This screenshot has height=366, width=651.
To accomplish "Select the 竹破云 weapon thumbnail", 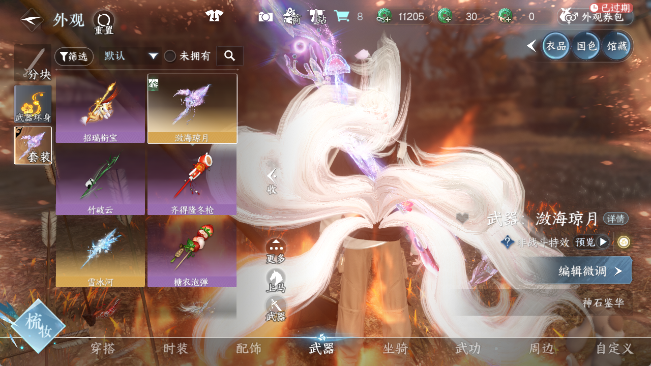I will (x=100, y=180).
